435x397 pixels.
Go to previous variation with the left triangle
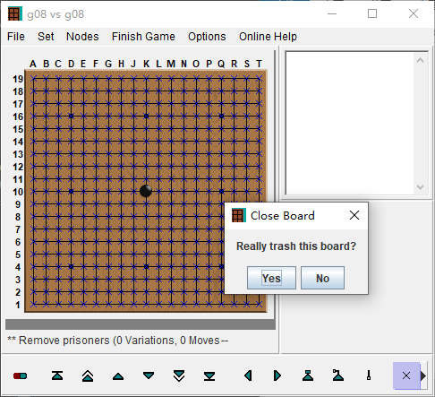(248, 375)
